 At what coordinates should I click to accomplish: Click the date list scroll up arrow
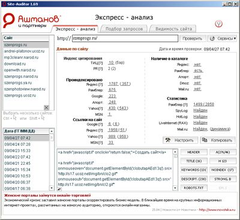[52, 131]
